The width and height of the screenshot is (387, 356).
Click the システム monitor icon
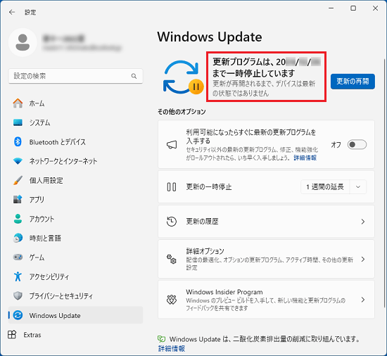click(18, 122)
